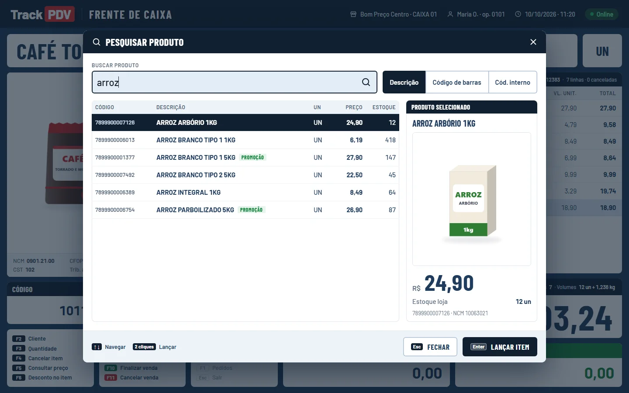Click the store icon beside Bom Preço Centro

(353, 14)
